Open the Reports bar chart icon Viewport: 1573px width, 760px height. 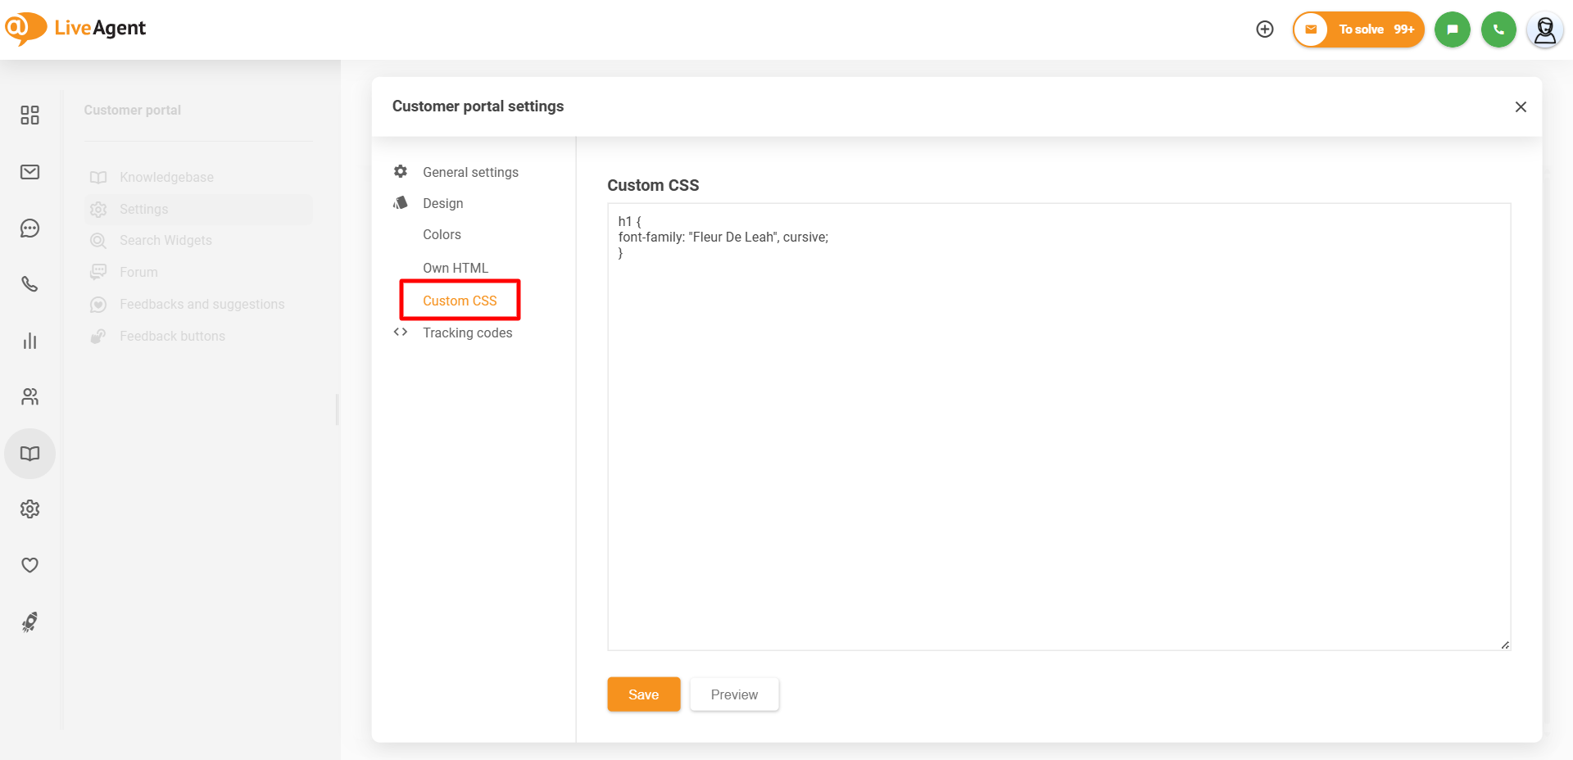pyautogui.click(x=29, y=341)
